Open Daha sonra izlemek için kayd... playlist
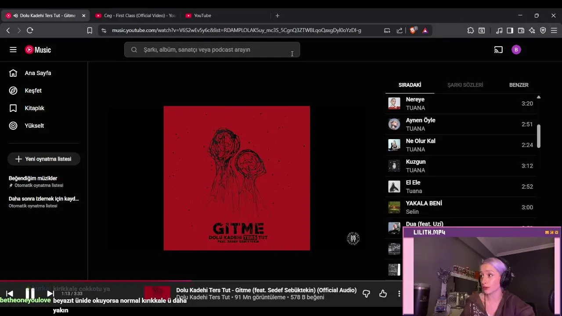The width and height of the screenshot is (562, 316). pyautogui.click(x=43, y=202)
